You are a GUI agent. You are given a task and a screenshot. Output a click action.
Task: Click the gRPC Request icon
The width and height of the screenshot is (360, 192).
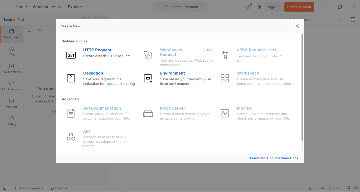[x=225, y=55]
